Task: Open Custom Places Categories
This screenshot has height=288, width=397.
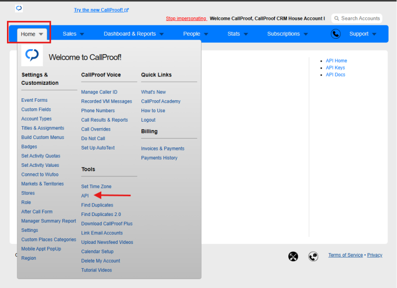Action: pyautogui.click(x=49, y=240)
